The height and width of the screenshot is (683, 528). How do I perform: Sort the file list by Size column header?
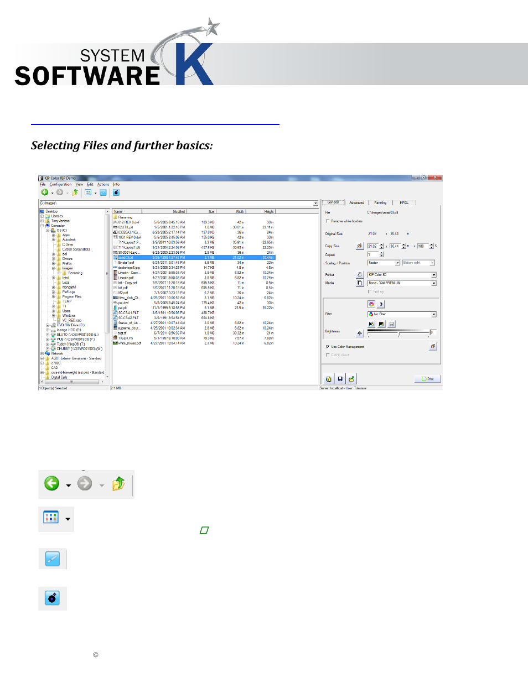(201, 211)
